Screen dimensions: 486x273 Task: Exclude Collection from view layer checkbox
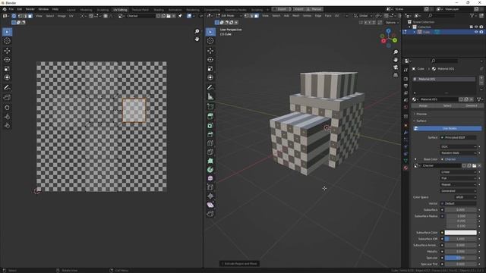click(471, 27)
